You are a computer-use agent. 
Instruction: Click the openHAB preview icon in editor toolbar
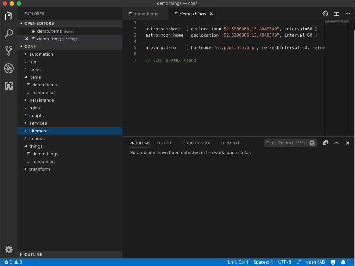(x=325, y=14)
